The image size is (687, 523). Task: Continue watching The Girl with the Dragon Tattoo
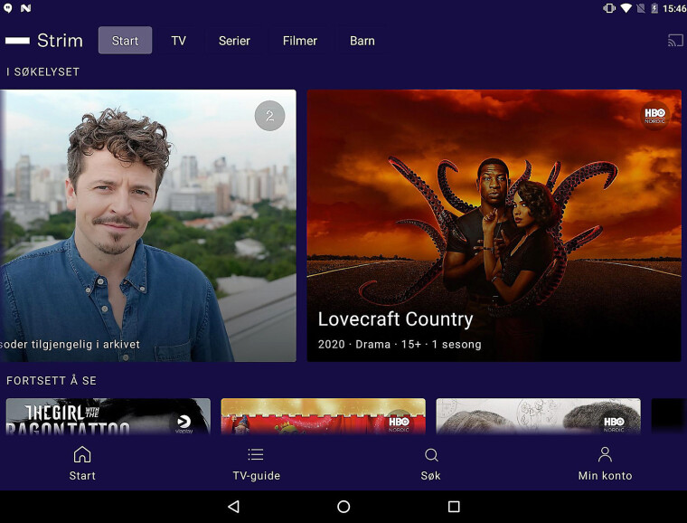pos(108,416)
